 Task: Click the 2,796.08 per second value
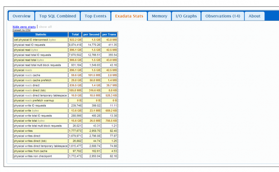click(x=95, y=136)
